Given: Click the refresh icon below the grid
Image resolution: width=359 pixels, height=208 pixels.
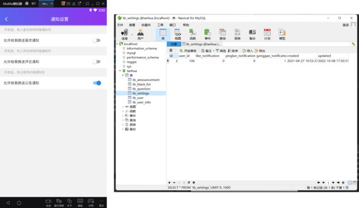Looking at the screenshot, I should (189, 183).
